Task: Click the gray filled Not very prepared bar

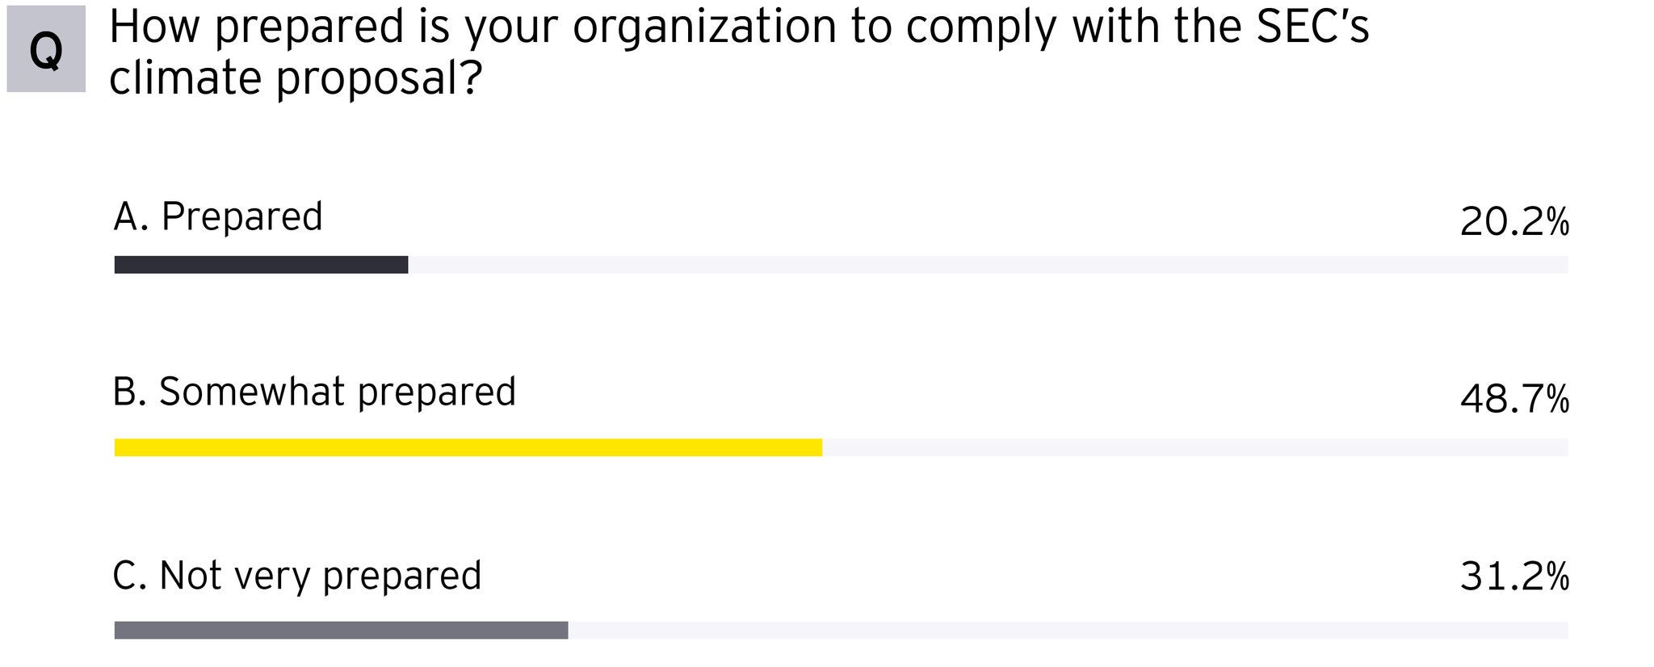Action: click(341, 631)
